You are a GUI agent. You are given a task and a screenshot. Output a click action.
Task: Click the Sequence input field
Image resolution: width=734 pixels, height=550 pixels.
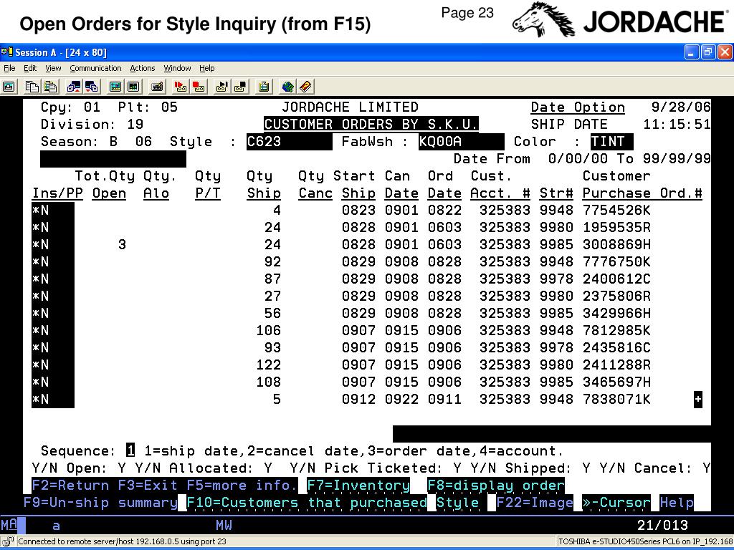[130, 451]
